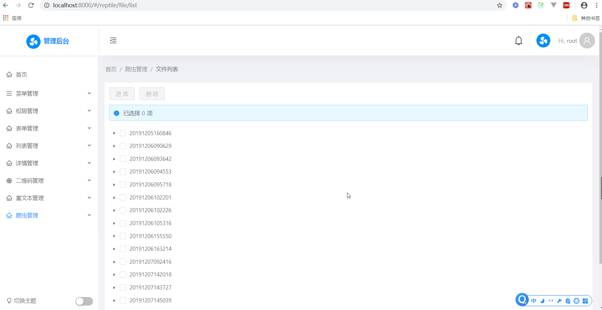Click the browser address bar
This screenshot has height=310, width=602.
(273, 5)
